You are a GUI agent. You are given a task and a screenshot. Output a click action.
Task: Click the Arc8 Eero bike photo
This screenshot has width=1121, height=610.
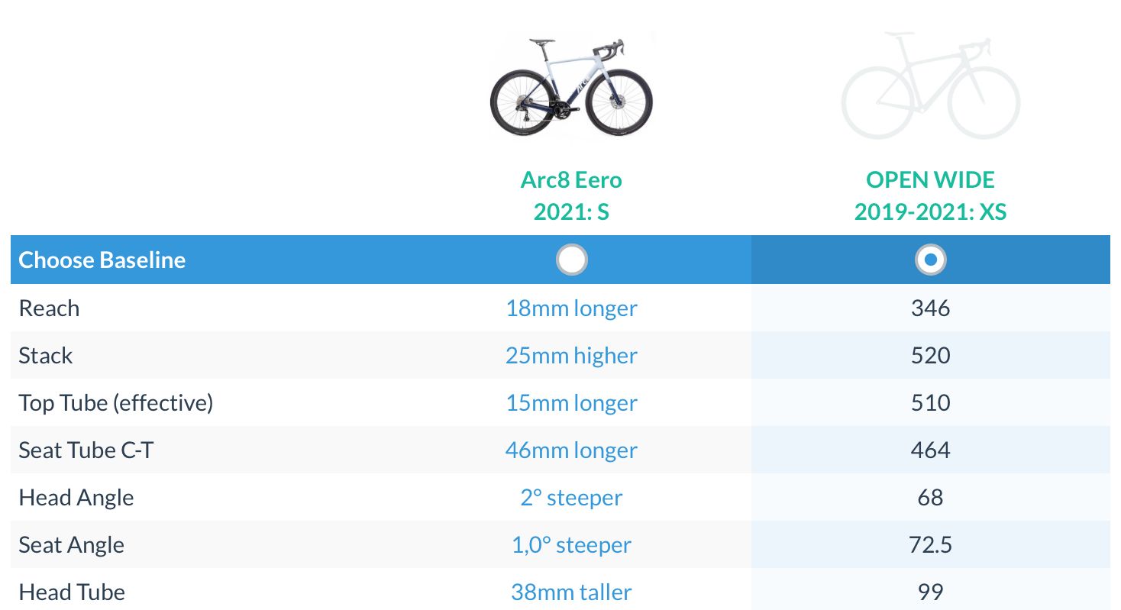pyautogui.click(x=571, y=86)
